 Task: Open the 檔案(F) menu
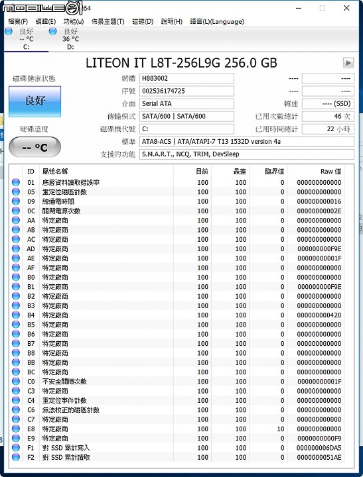pos(18,22)
